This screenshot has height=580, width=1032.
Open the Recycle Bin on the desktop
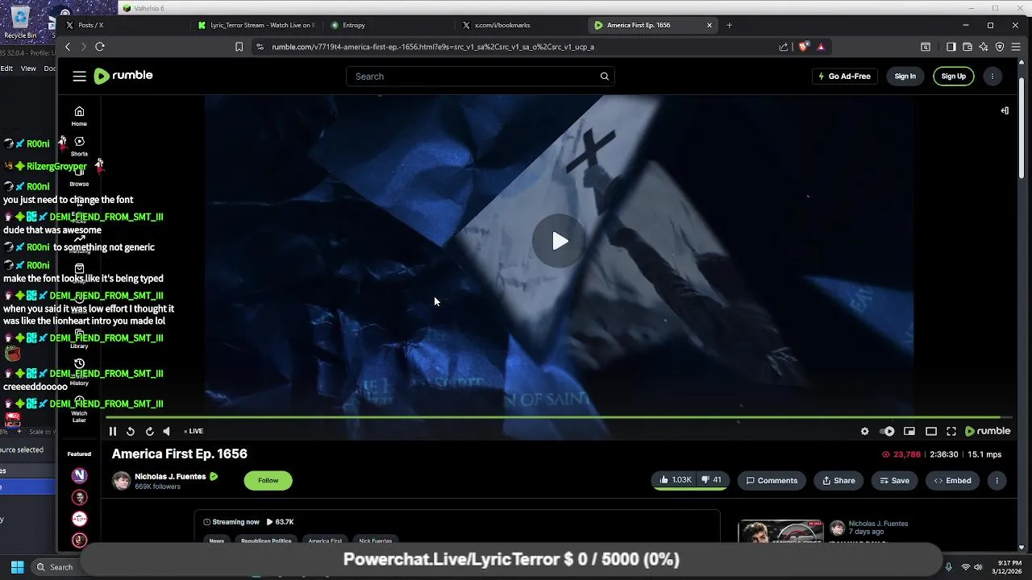(20, 23)
